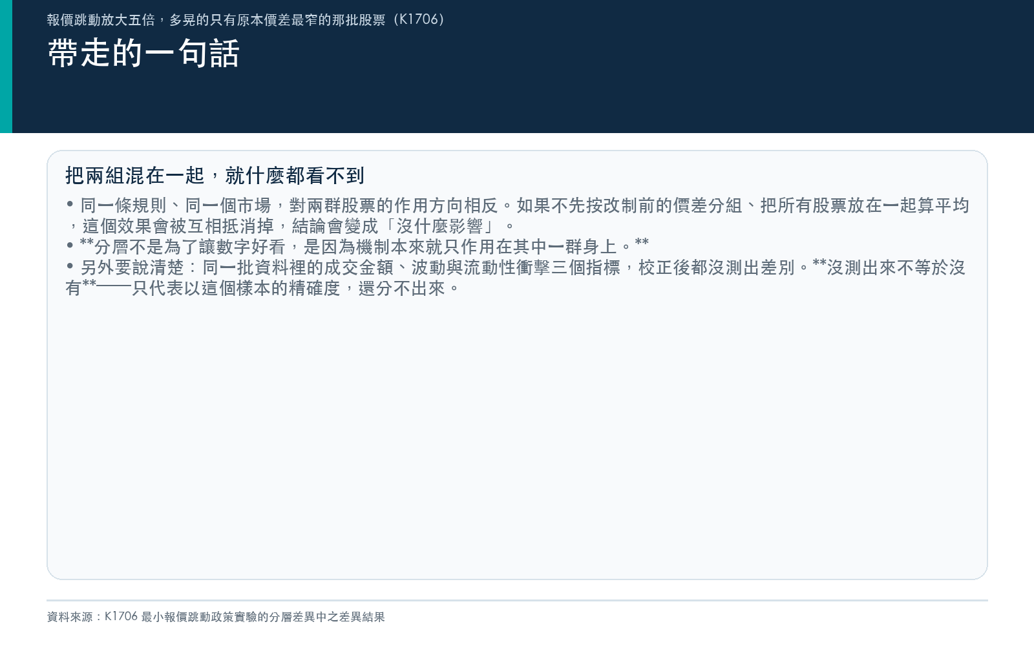
Task: Click the third bullet starting 另外要說清楚
Action: tap(516, 278)
